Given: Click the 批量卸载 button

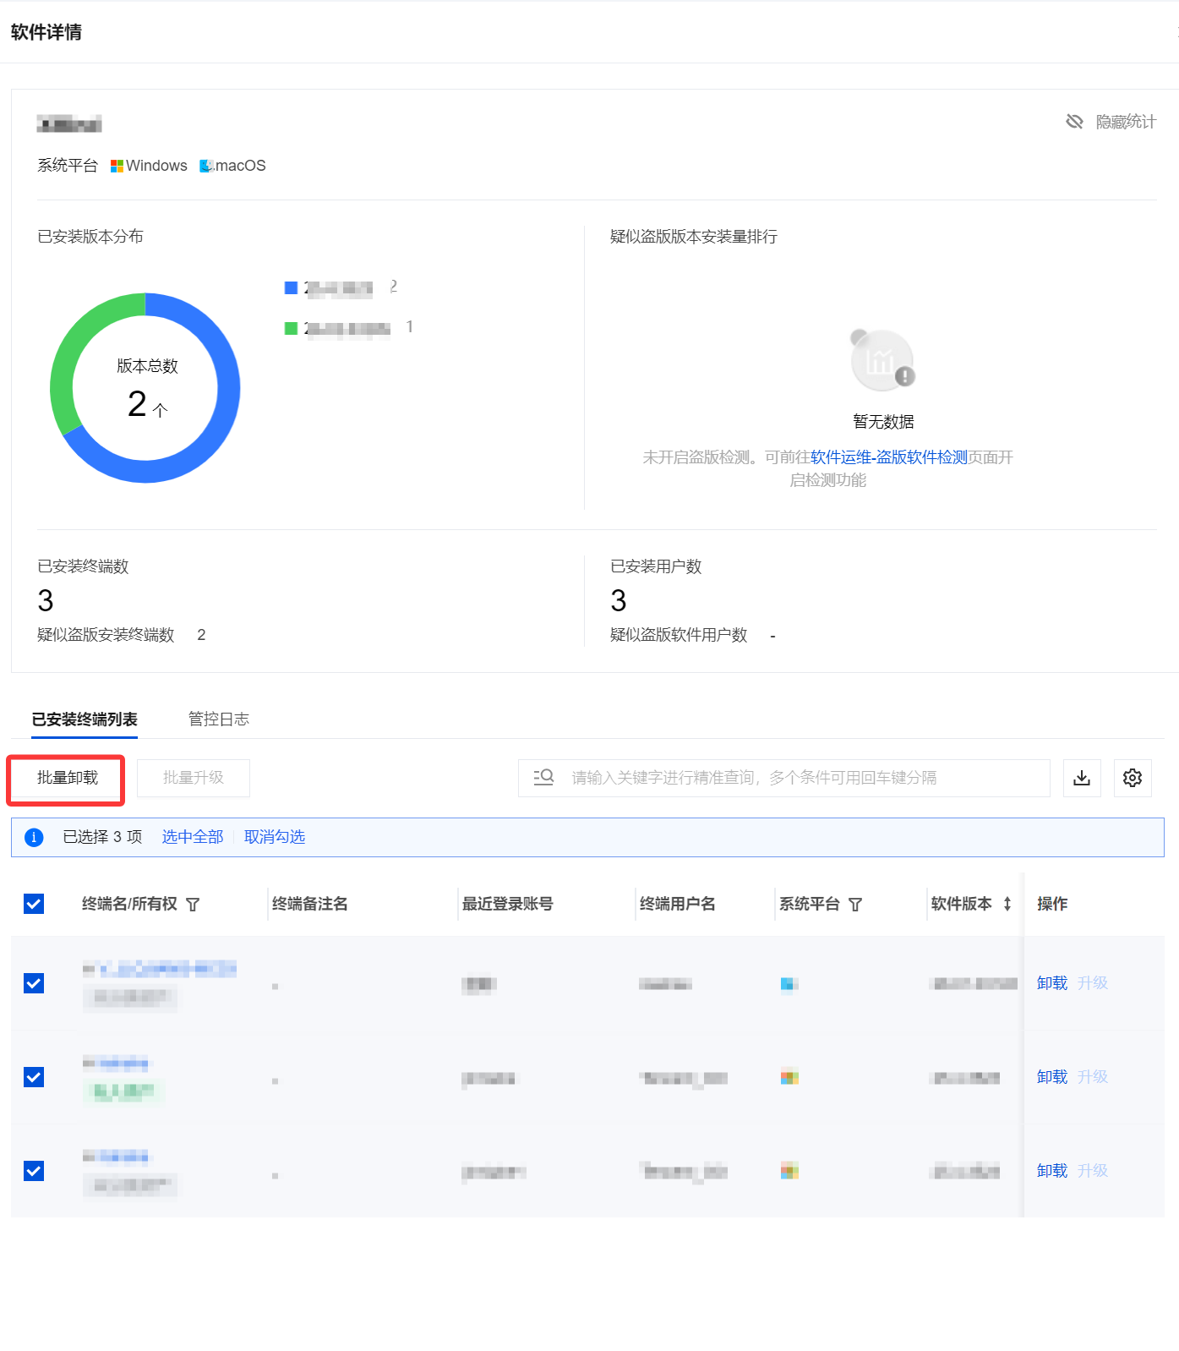Looking at the screenshot, I should pos(68,778).
